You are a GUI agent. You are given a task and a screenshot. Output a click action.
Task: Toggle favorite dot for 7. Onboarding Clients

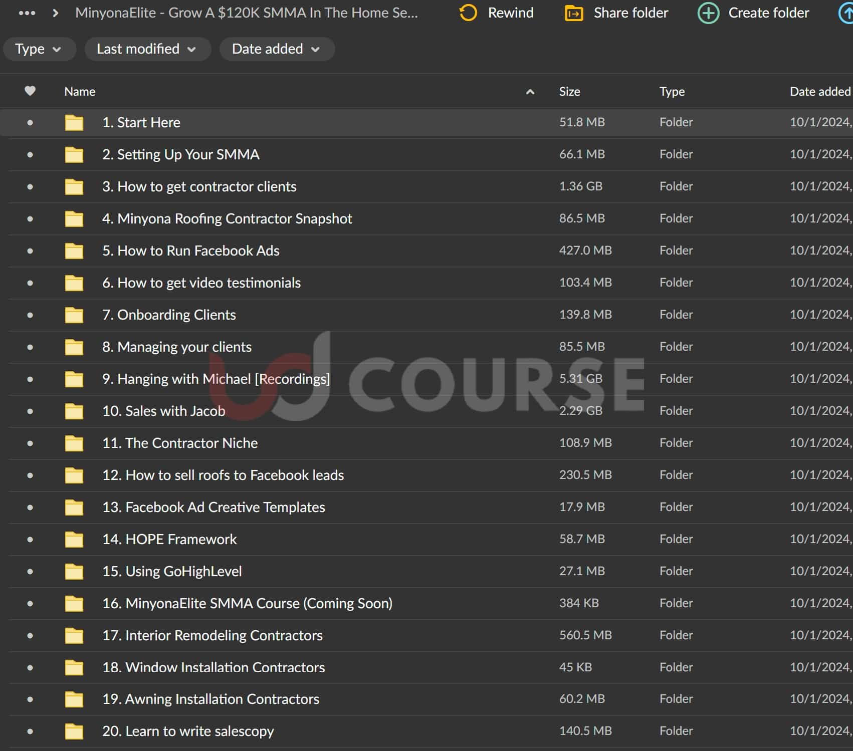point(30,315)
